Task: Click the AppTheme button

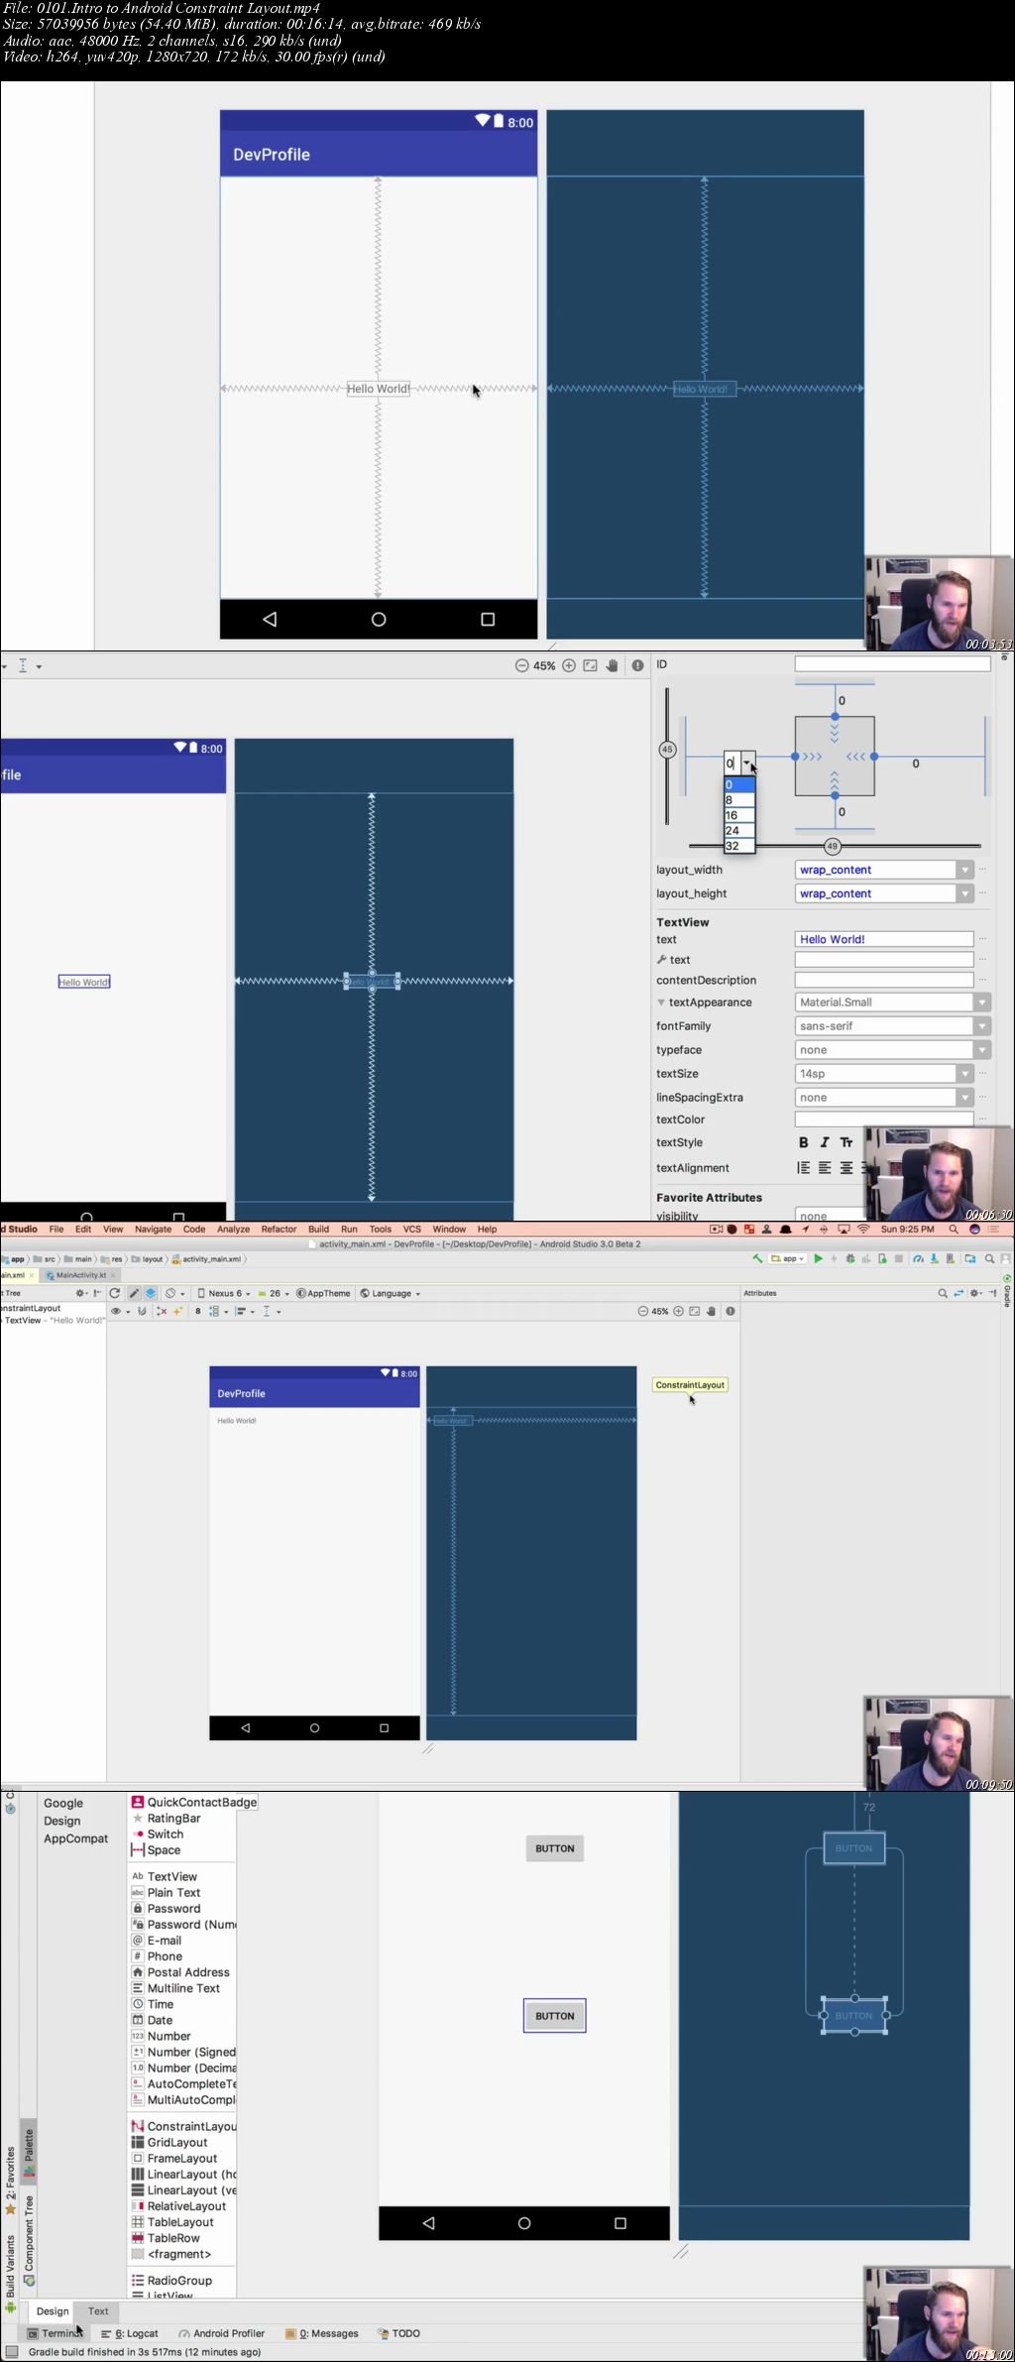Action: pyautogui.click(x=323, y=1293)
